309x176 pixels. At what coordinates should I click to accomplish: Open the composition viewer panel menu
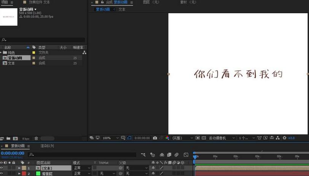click(x=131, y=2)
